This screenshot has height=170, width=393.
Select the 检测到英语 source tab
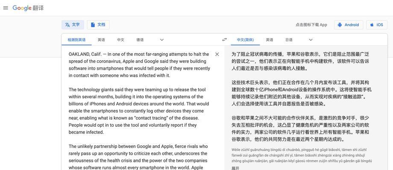coord(76,40)
